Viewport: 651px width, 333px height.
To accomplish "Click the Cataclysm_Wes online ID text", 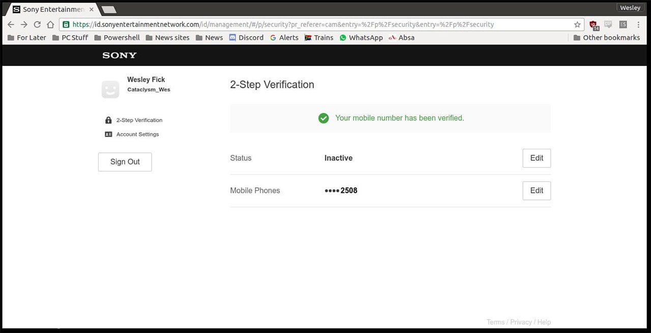I will [x=149, y=90].
